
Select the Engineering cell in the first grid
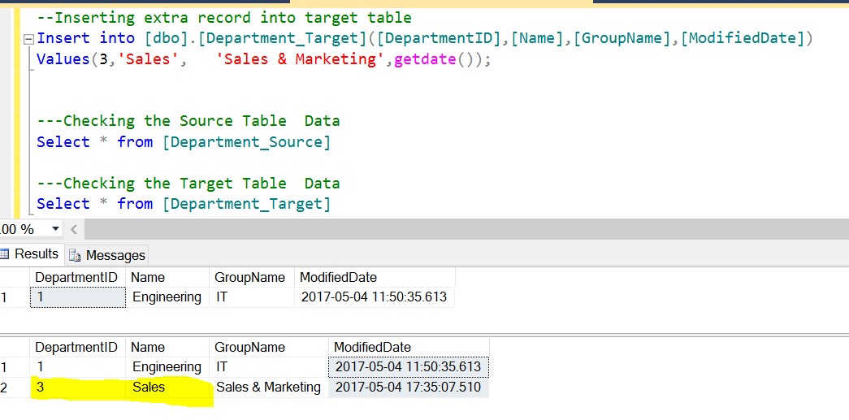pyautogui.click(x=167, y=297)
